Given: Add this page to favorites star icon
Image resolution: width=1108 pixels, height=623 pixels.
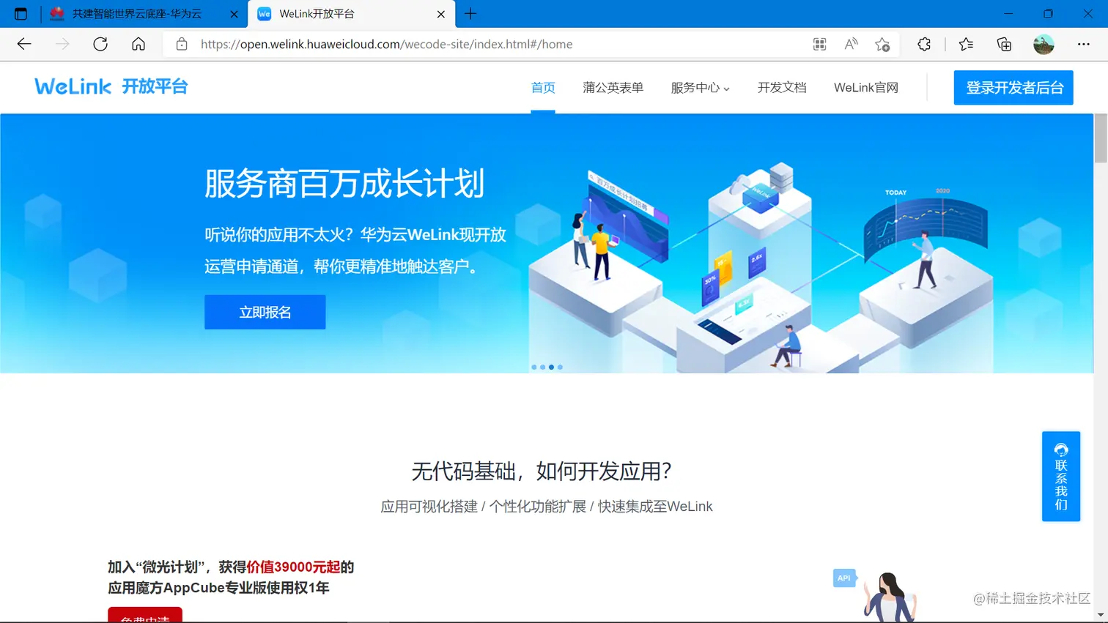Looking at the screenshot, I should click(x=882, y=44).
